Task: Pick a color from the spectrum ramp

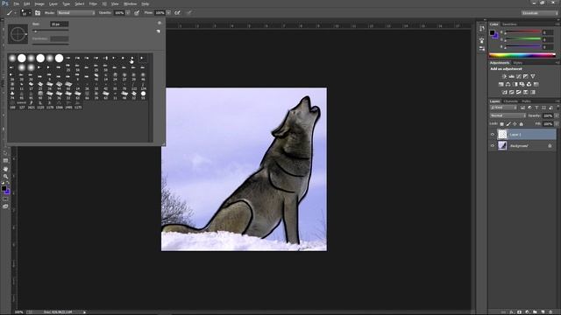Action: pyautogui.click(x=522, y=55)
